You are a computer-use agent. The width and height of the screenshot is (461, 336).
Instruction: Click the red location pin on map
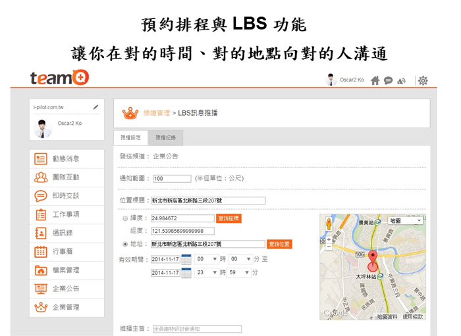[373, 257]
